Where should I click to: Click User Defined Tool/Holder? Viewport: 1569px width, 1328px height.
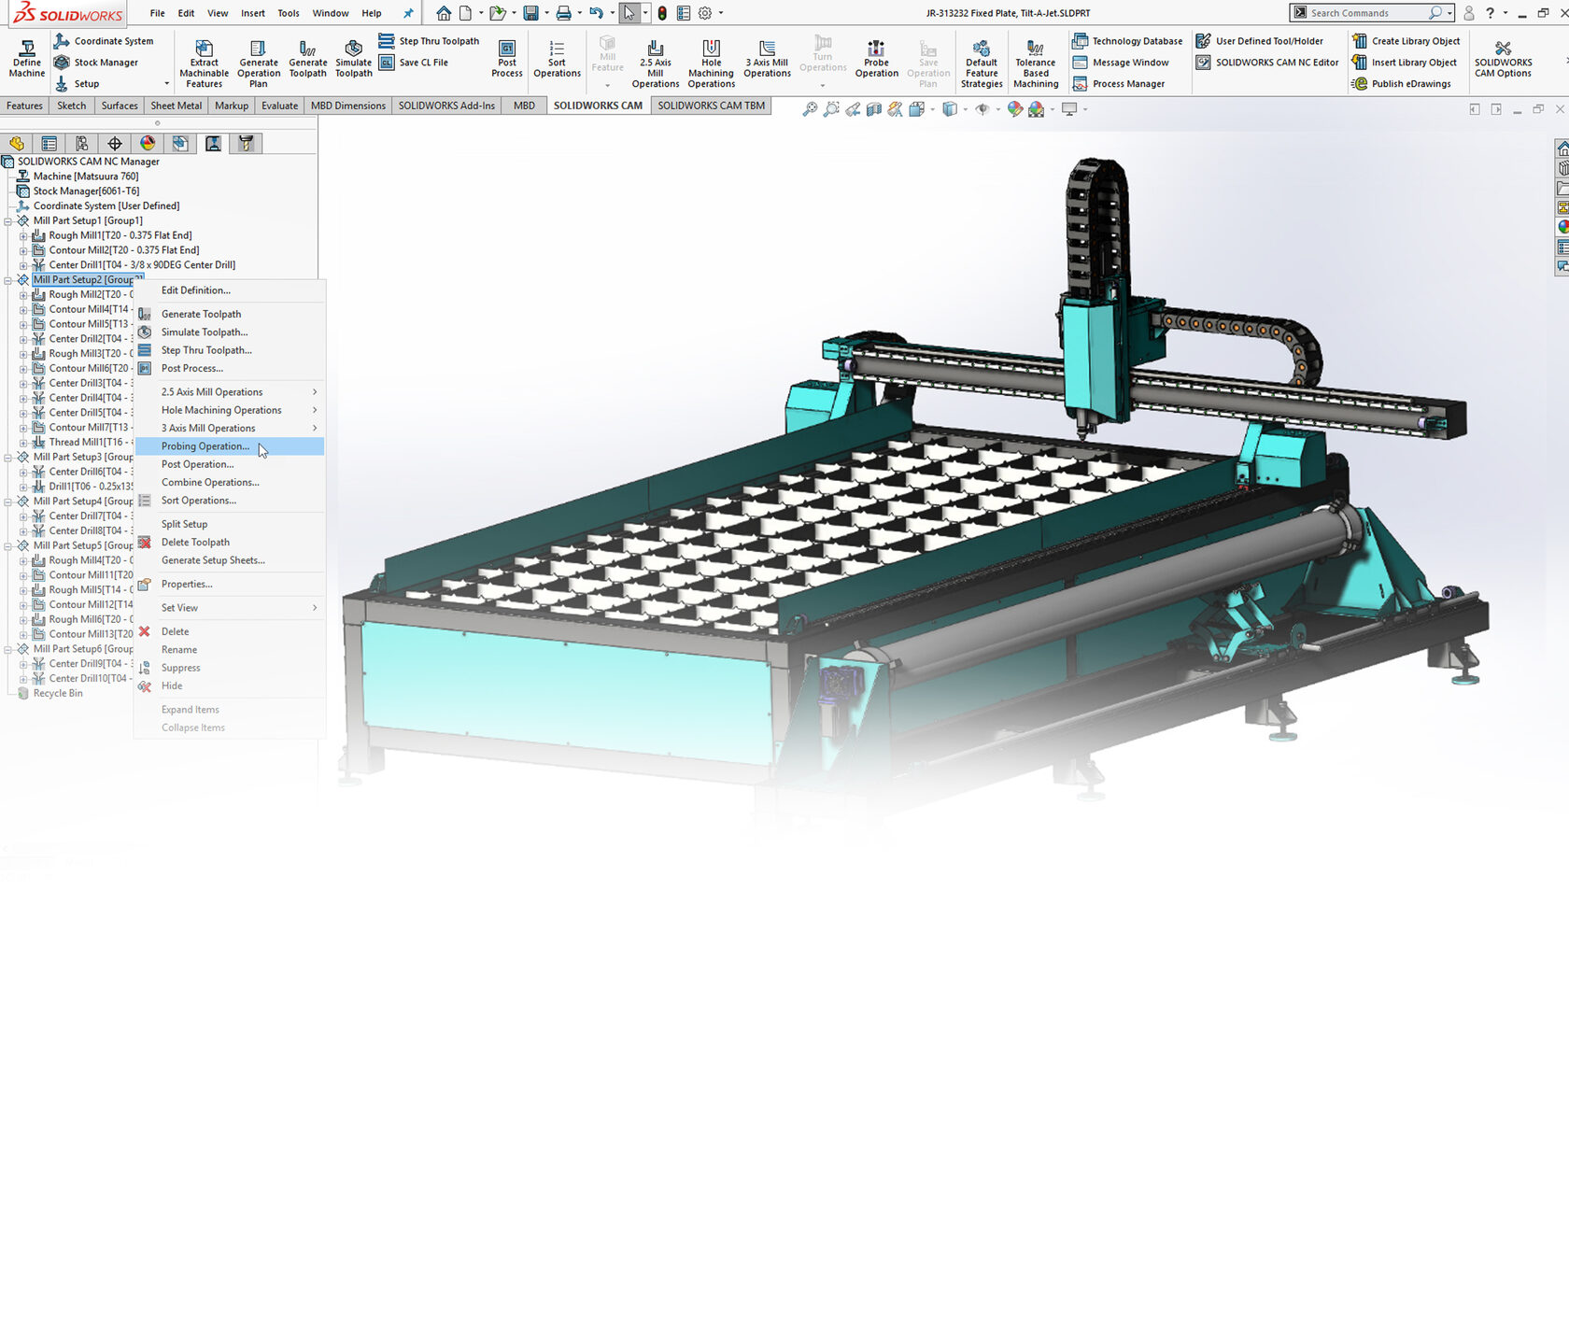[x=1260, y=41]
